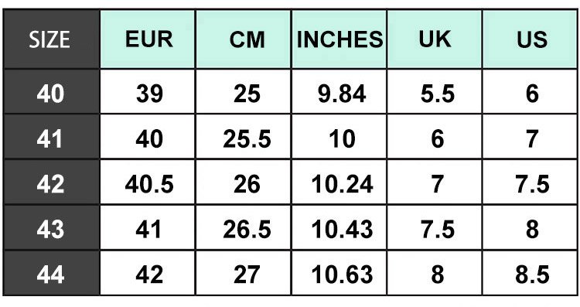Click the 10.43 inches cell

[x=339, y=228]
